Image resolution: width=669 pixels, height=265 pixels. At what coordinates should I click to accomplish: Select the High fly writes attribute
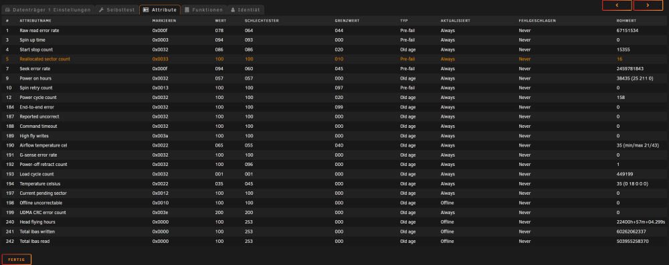[x=33, y=136]
